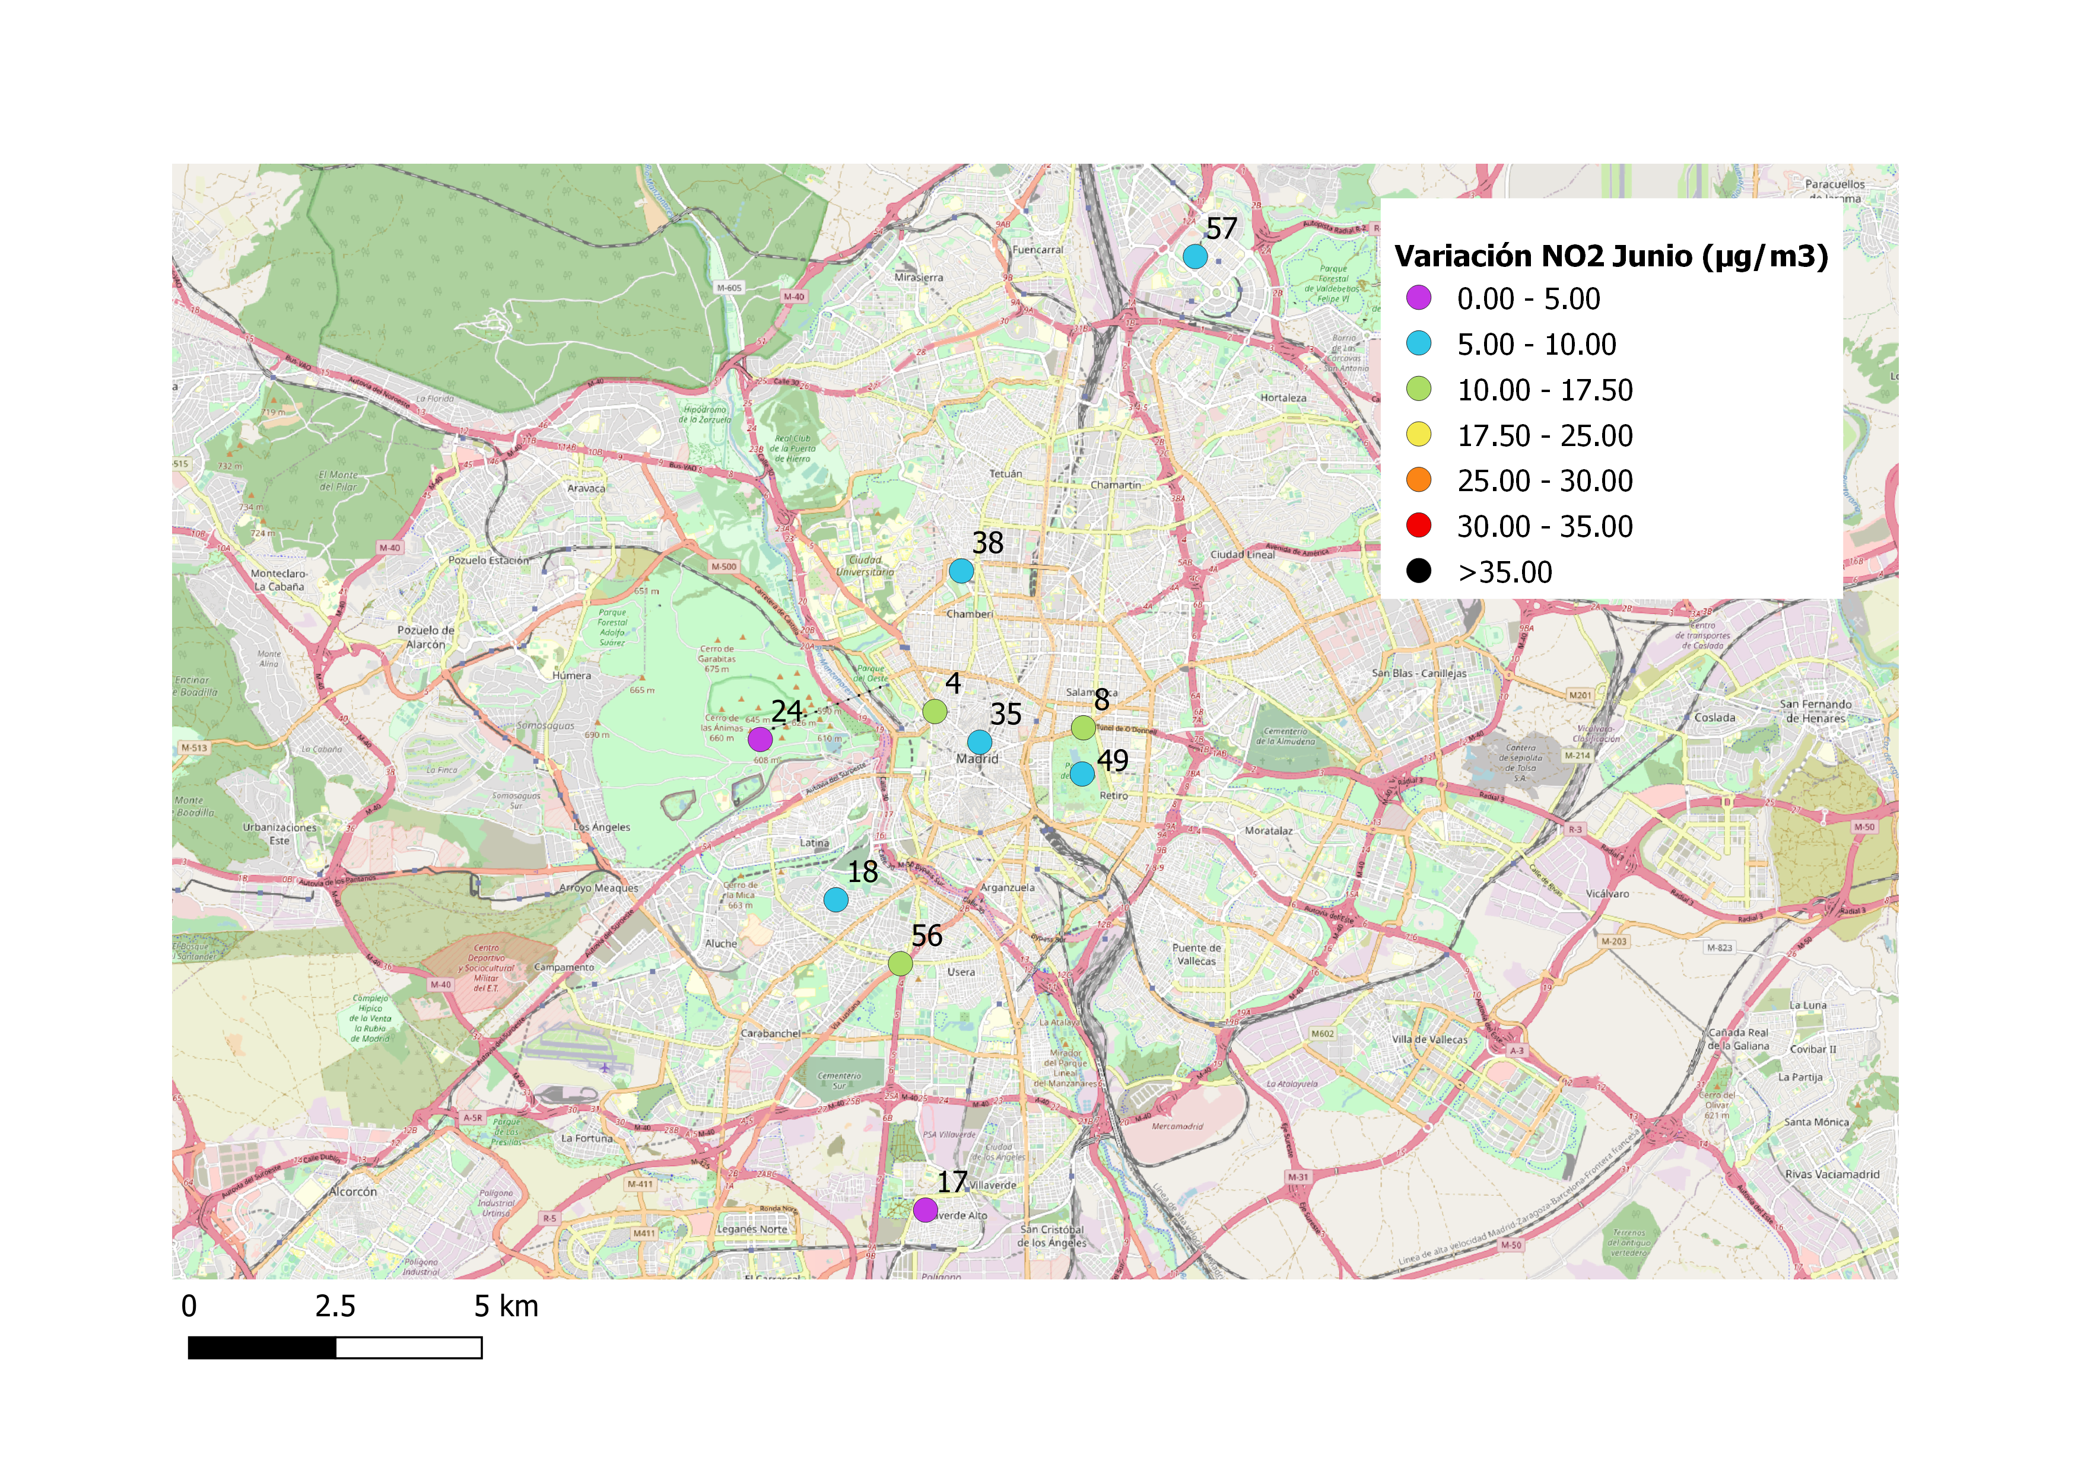Click the 5 km scale bar label
The height and width of the screenshot is (1471, 2081).
(x=506, y=1306)
